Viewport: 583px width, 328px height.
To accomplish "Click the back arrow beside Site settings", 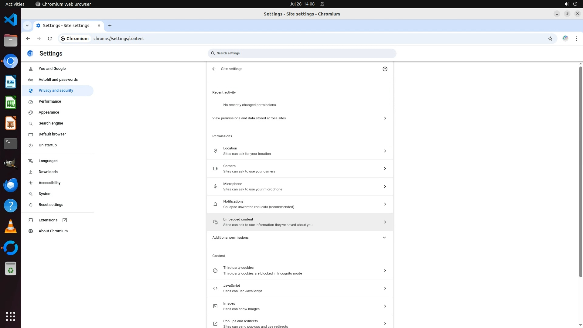I will pyautogui.click(x=214, y=69).
